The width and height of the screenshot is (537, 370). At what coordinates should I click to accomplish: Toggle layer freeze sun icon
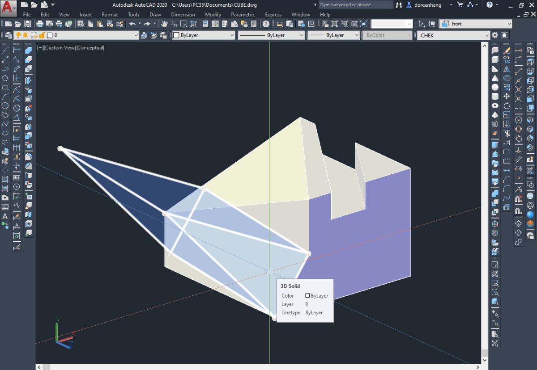pos(26,35)
